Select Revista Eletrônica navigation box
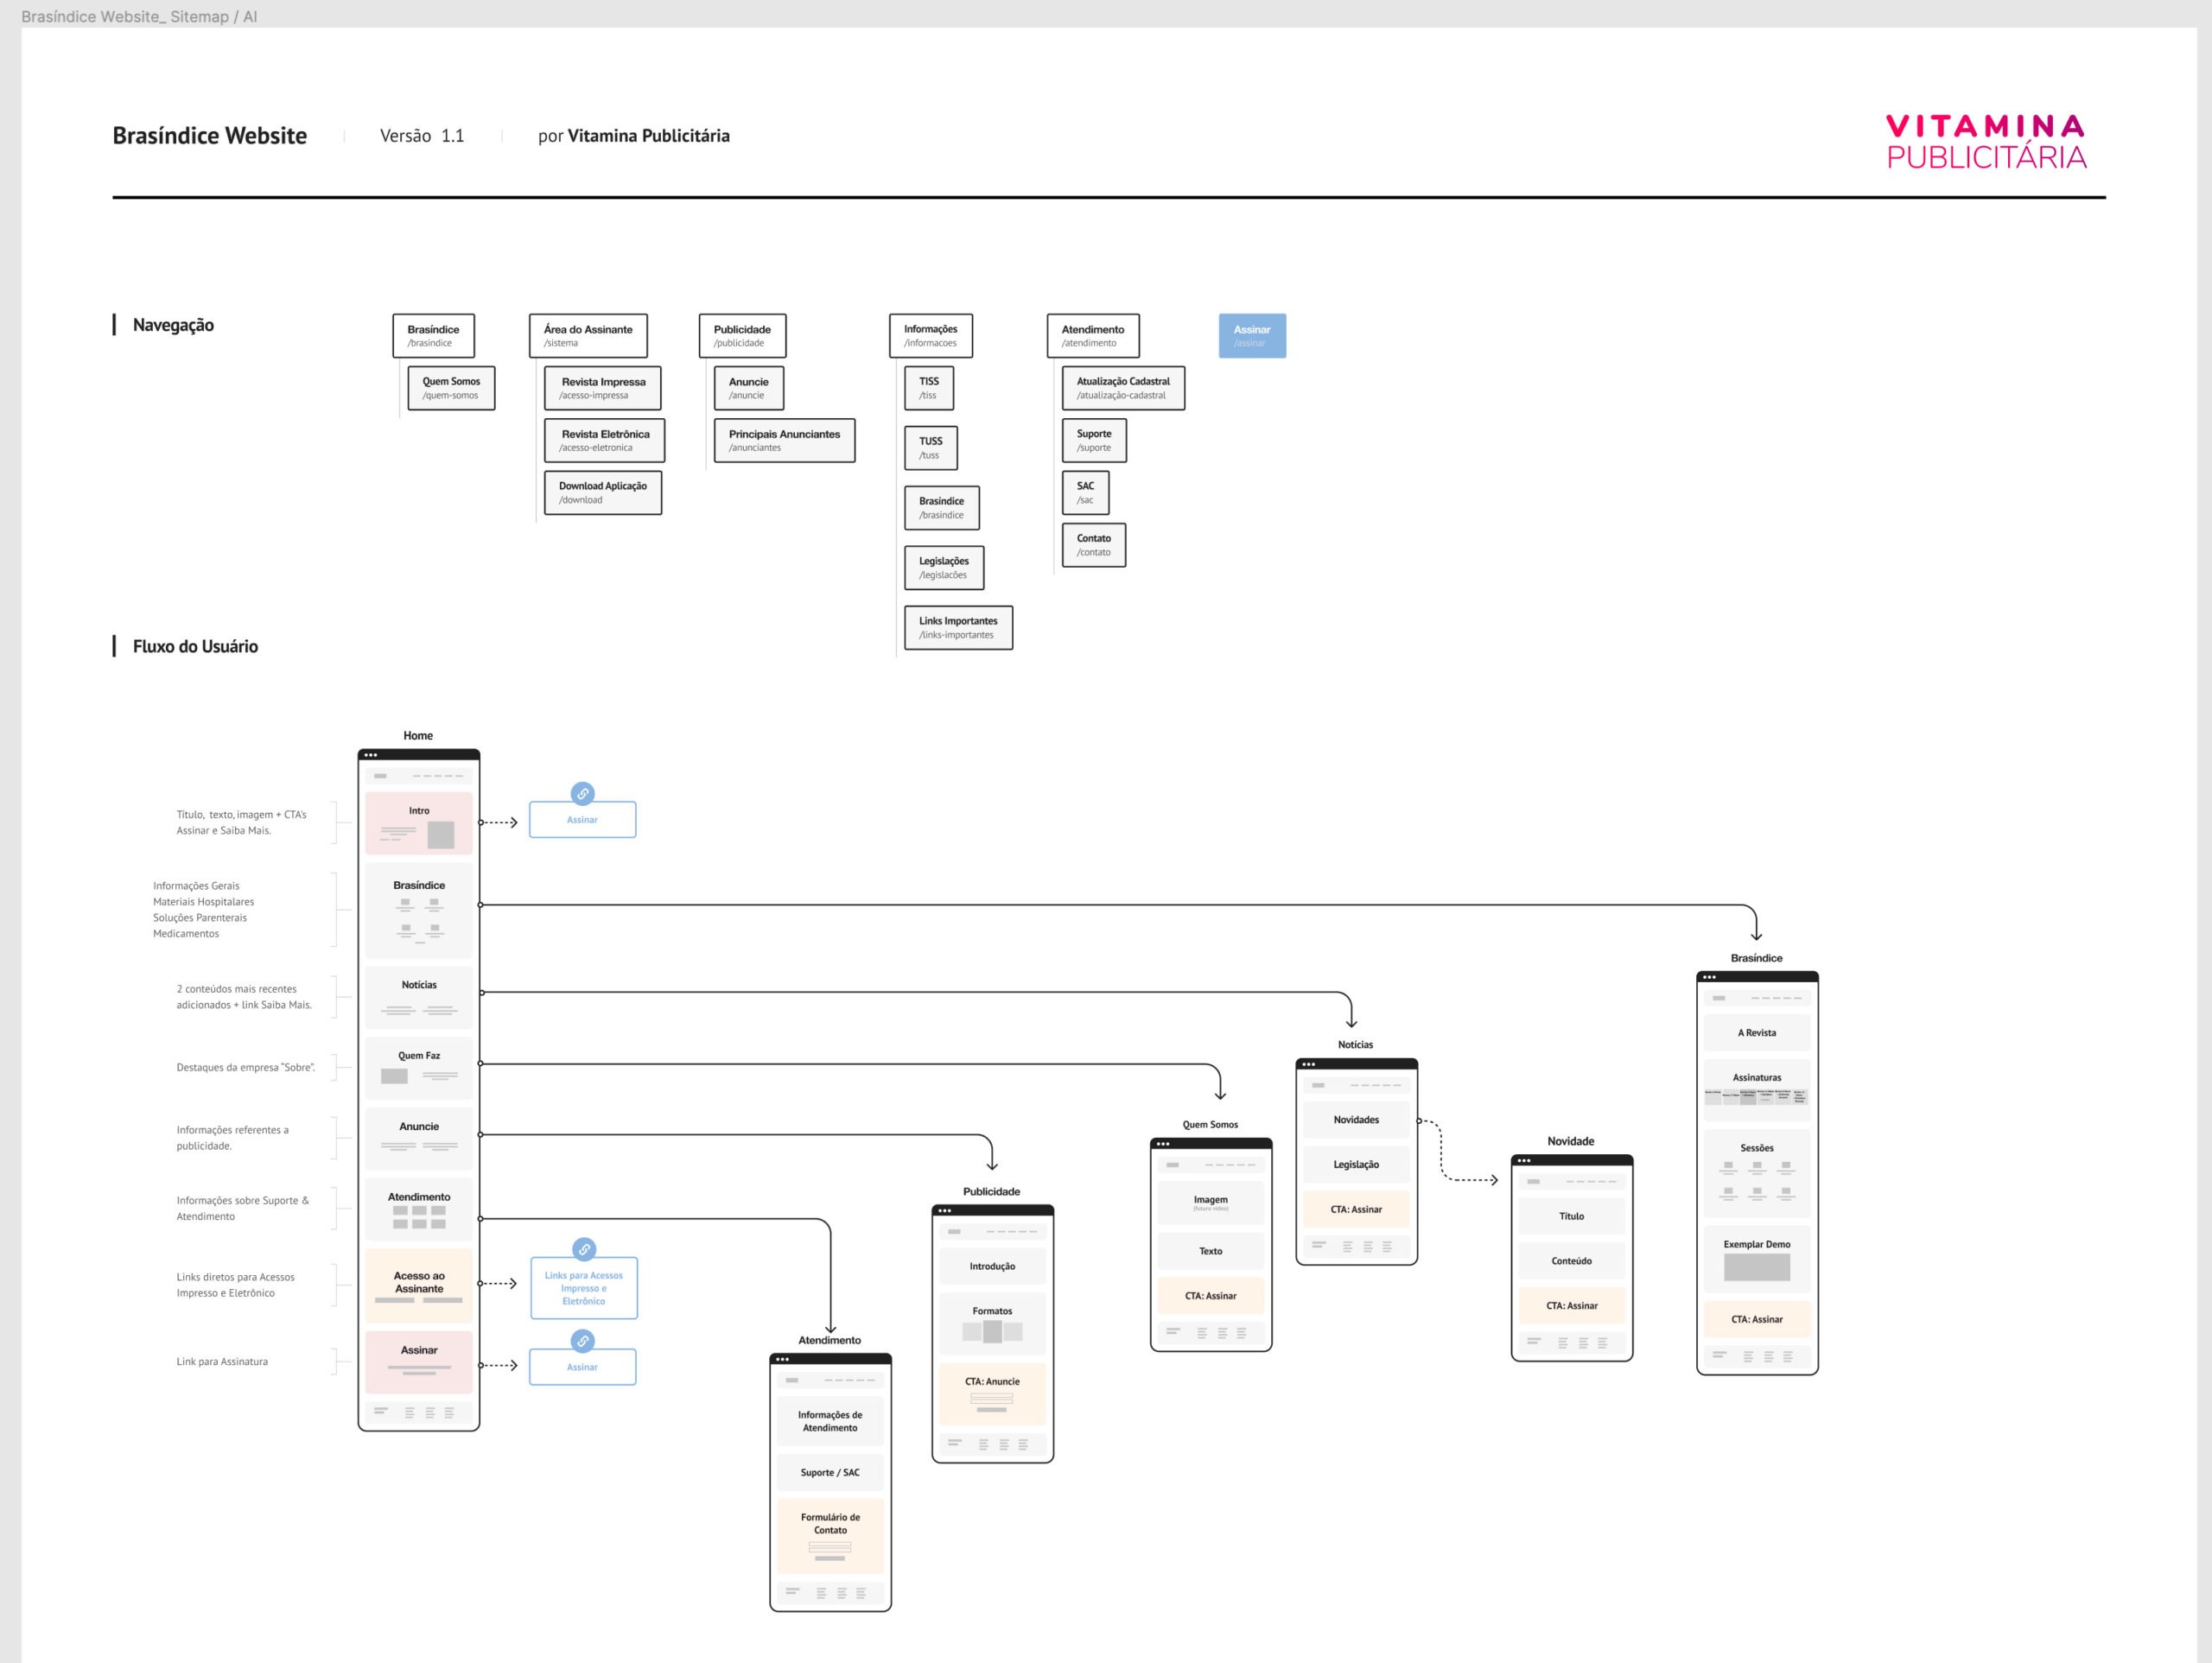Screen dimensions: 2212x1663 click(x=604, y=440)
